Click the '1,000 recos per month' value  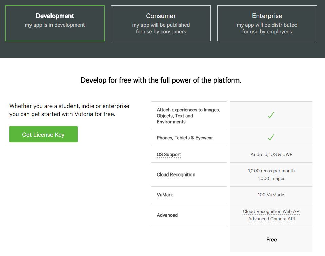(x=271, y=171)
